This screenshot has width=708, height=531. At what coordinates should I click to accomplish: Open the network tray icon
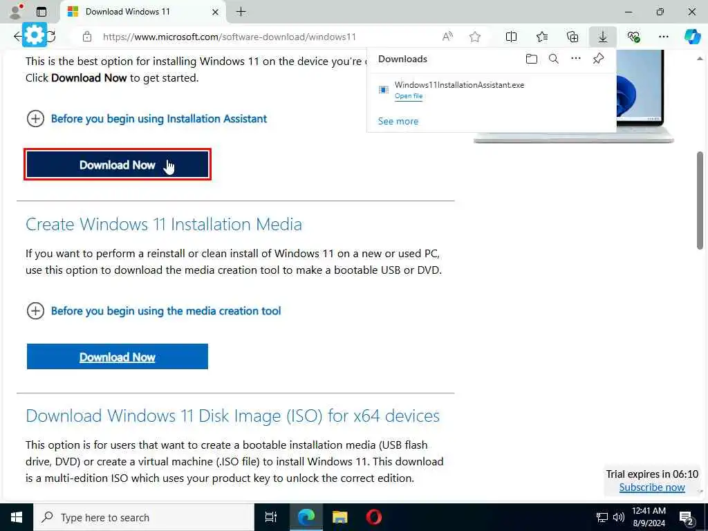pos(602,517)
